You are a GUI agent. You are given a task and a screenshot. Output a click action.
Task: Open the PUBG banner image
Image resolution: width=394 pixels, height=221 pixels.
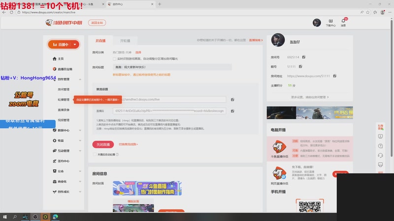tap(310, 112)
